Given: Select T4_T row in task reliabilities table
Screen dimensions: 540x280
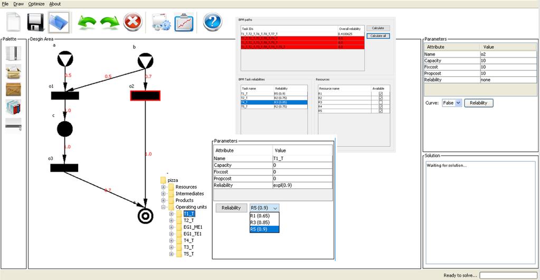Looking at the screenshot, I should click(x=274, y=102).
